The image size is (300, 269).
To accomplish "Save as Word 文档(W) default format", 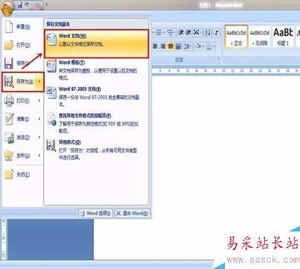I will [96, 44].
